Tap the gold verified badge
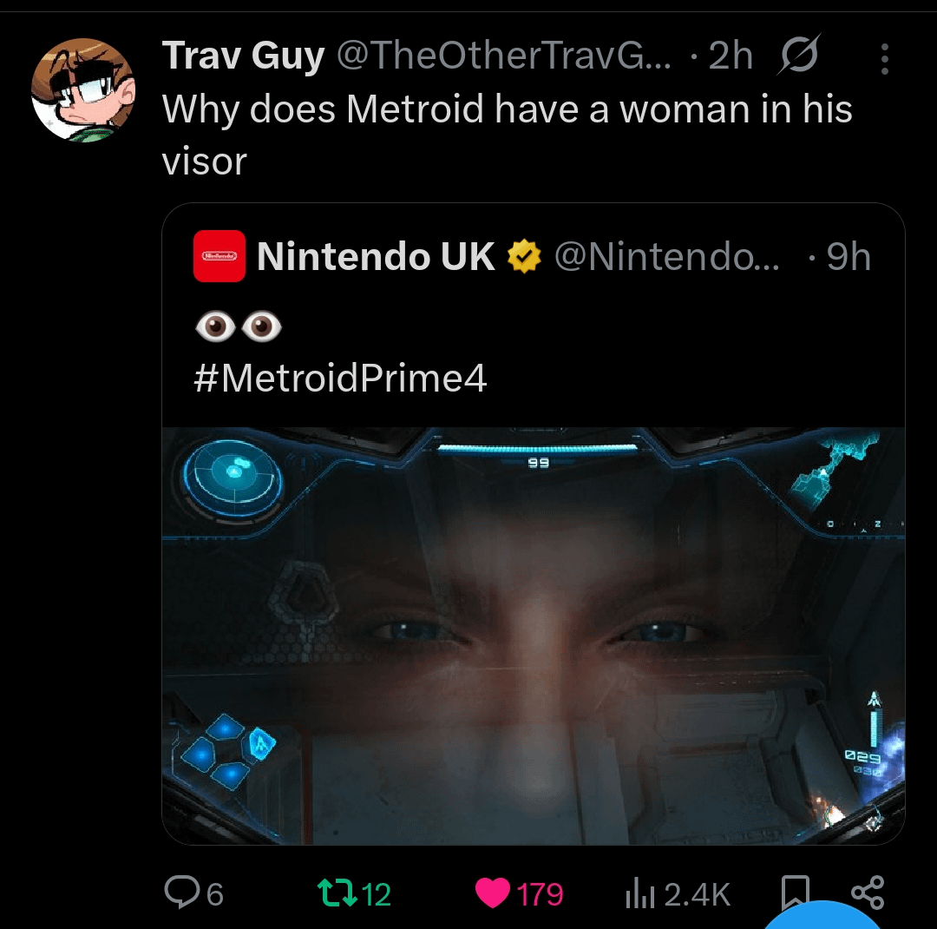937x929 pixels. [x=523, y=257]
